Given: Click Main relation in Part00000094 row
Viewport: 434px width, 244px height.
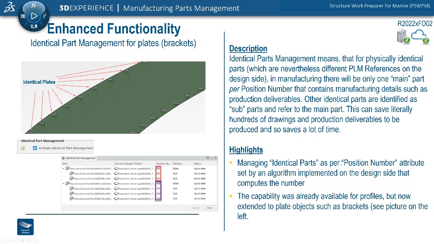Looking at the screenshot, I should click(x=176, y=169).
